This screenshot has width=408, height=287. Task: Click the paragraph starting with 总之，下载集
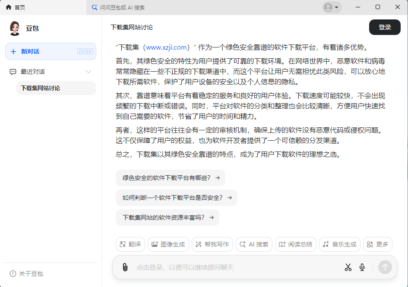pos(228,155)
